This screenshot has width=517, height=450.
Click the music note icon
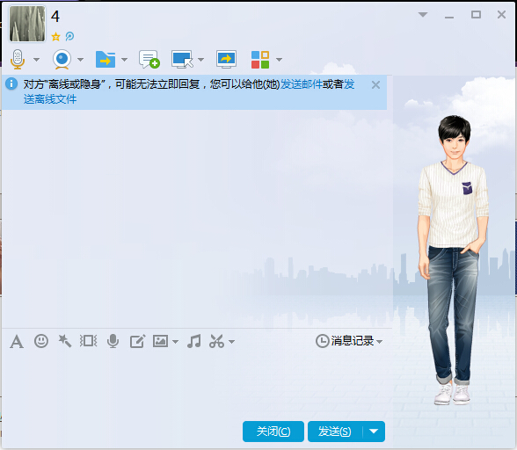(193, 341)
